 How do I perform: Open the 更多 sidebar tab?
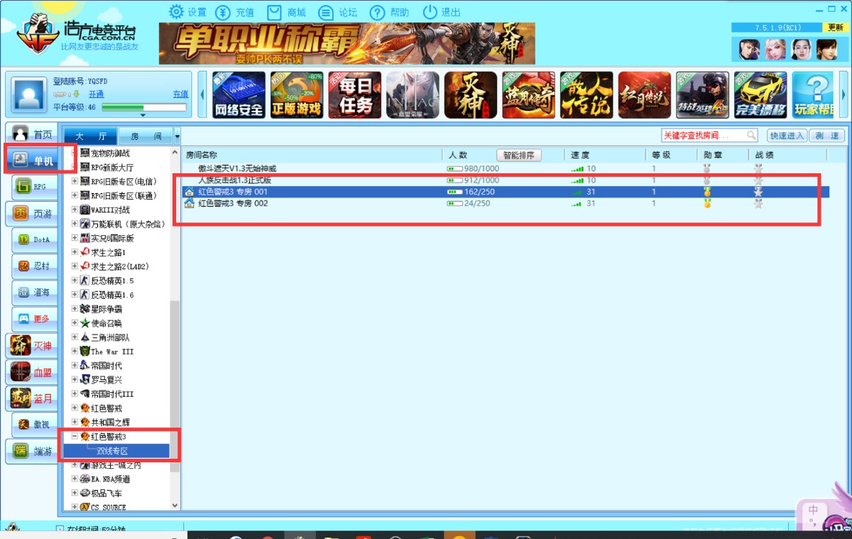35,319
